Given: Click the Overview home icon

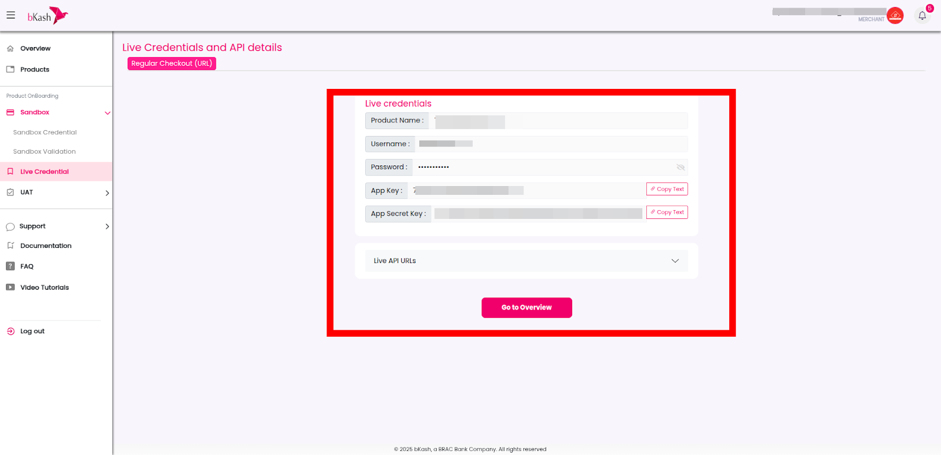Looking at the screenshot, I should [x=10, y=49].
